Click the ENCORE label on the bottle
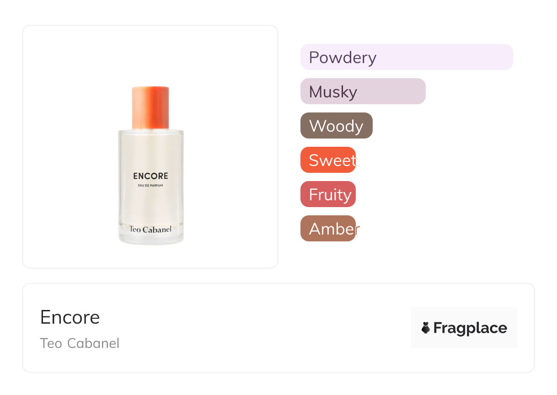Viewport: 557px width, 395px height. pos(150,176)
